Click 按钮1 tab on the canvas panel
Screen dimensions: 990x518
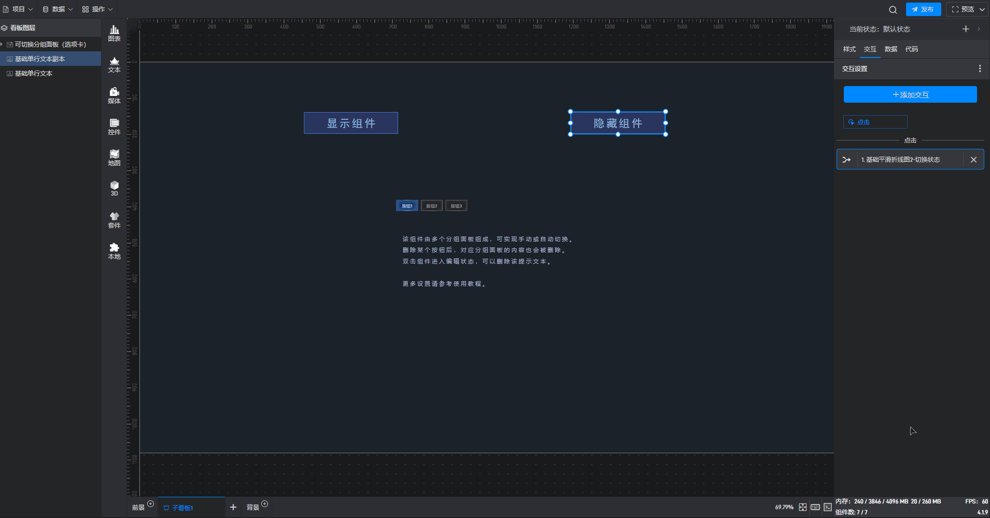[x=407, y=206]
